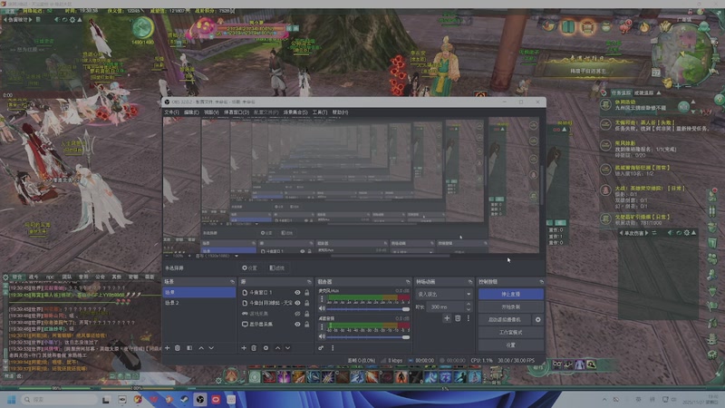Viewport: 725px width, 408px height.
Task: Open the scene transition type dropdown
Action: click(x=444, y=294)
